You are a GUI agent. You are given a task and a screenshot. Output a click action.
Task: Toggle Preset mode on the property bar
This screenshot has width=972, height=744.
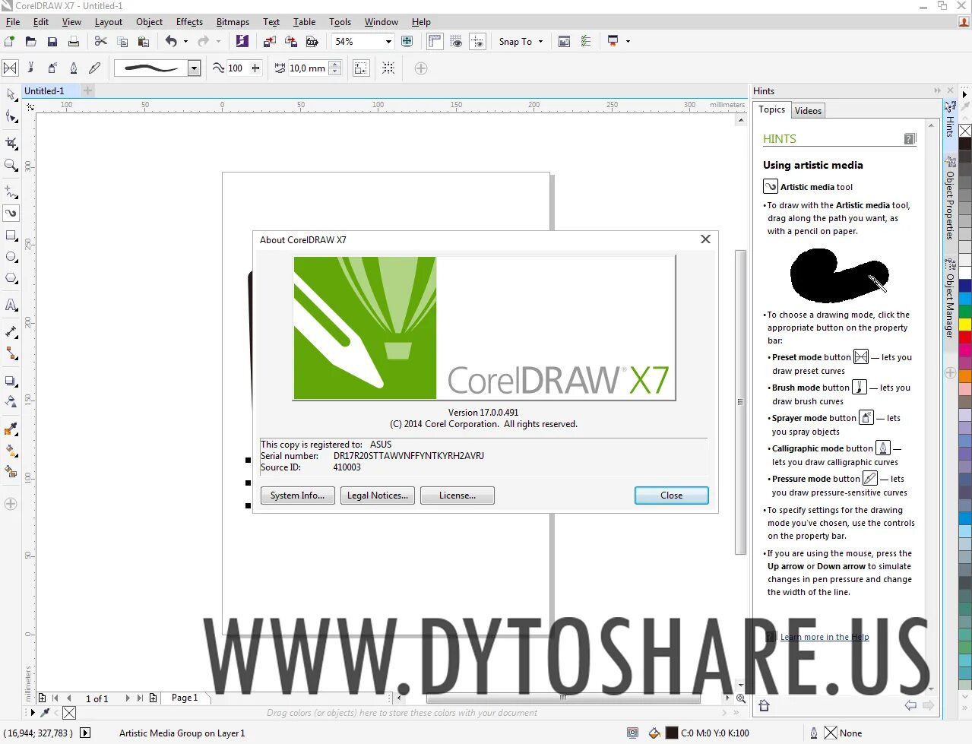pos(10,68)
